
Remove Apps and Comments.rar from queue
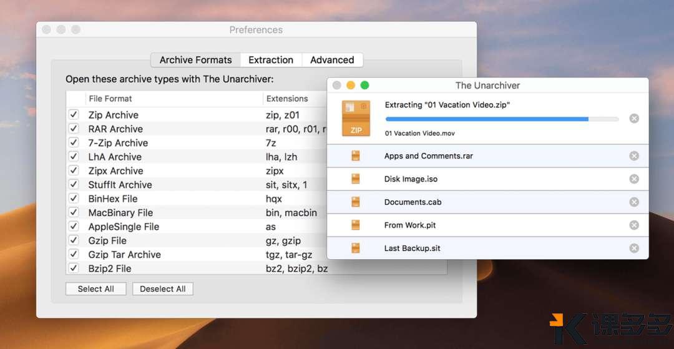click(x=634, y=155)
